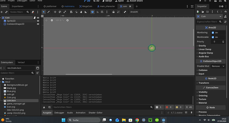Open the coin script icon on Coin node
Viewport: 229px width, 123px height.
click(x=35, y=18)
